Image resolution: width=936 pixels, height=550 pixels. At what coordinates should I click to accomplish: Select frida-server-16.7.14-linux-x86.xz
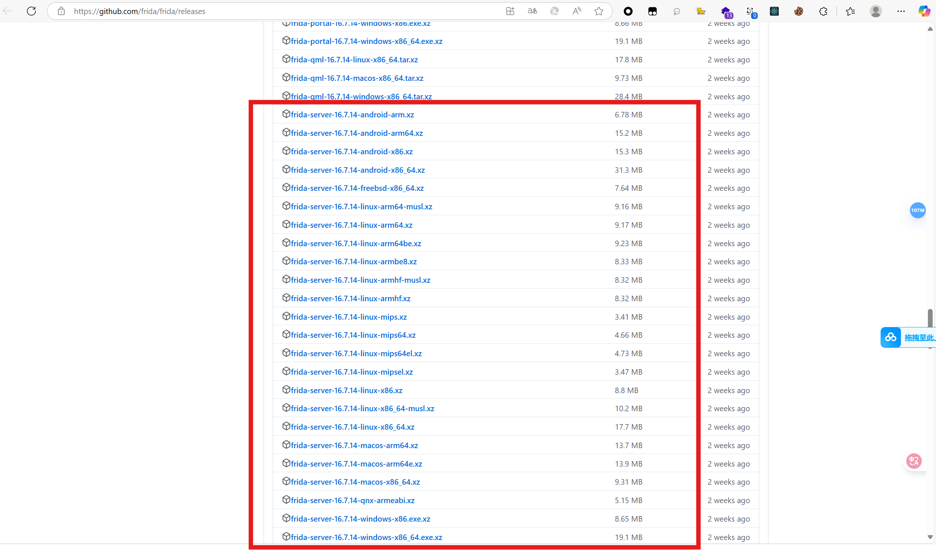point(347,390)
